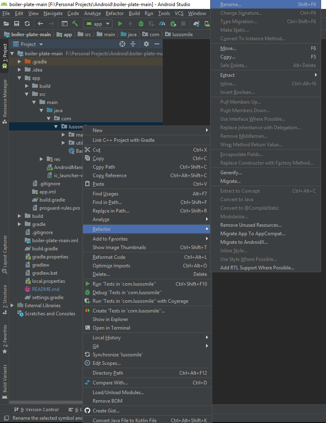
Task: Expand the .gradle folder
Action: click(x=20, y=61)
